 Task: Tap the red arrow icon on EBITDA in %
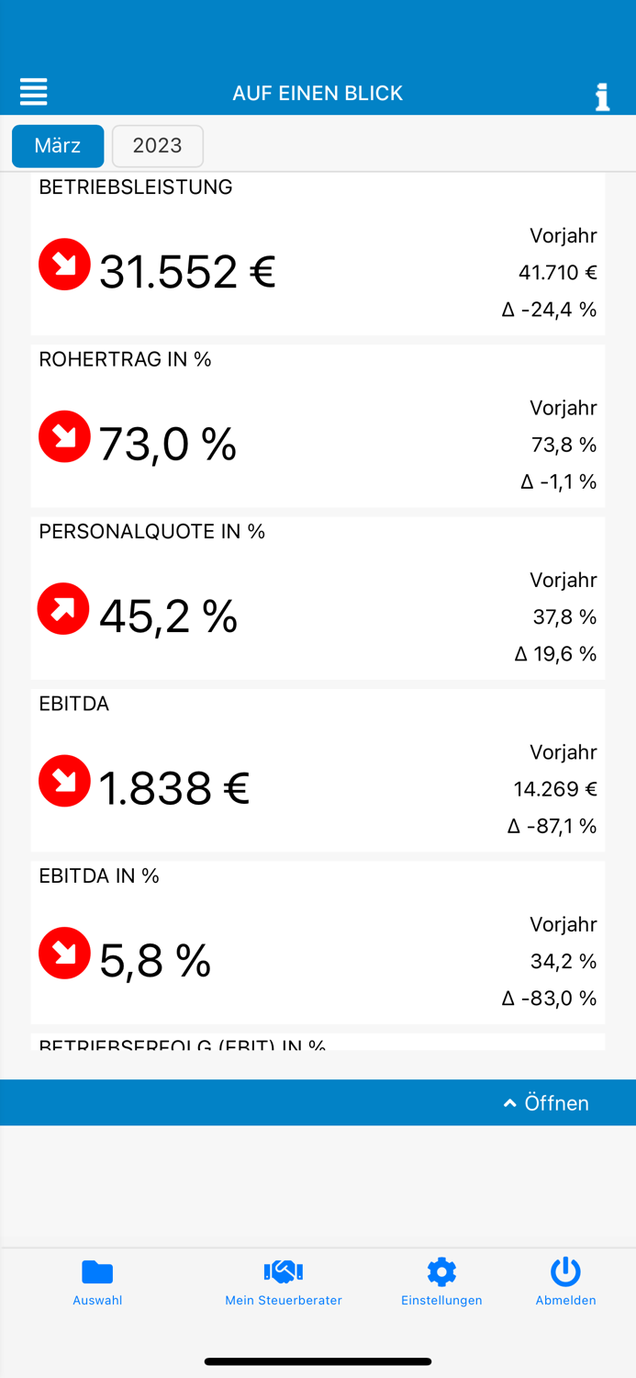tap(63, 953)
